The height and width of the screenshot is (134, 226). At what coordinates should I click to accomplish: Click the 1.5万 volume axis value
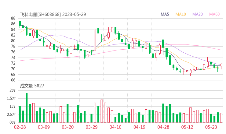pos(11,98)
